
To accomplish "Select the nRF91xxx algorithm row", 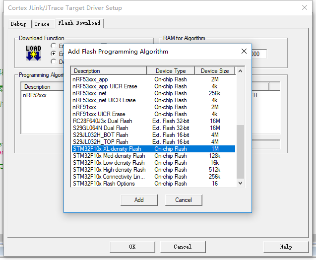I will tap(154, 107).
